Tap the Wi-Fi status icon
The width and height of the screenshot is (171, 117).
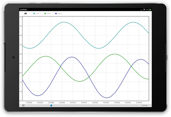[x=144, y=10]
